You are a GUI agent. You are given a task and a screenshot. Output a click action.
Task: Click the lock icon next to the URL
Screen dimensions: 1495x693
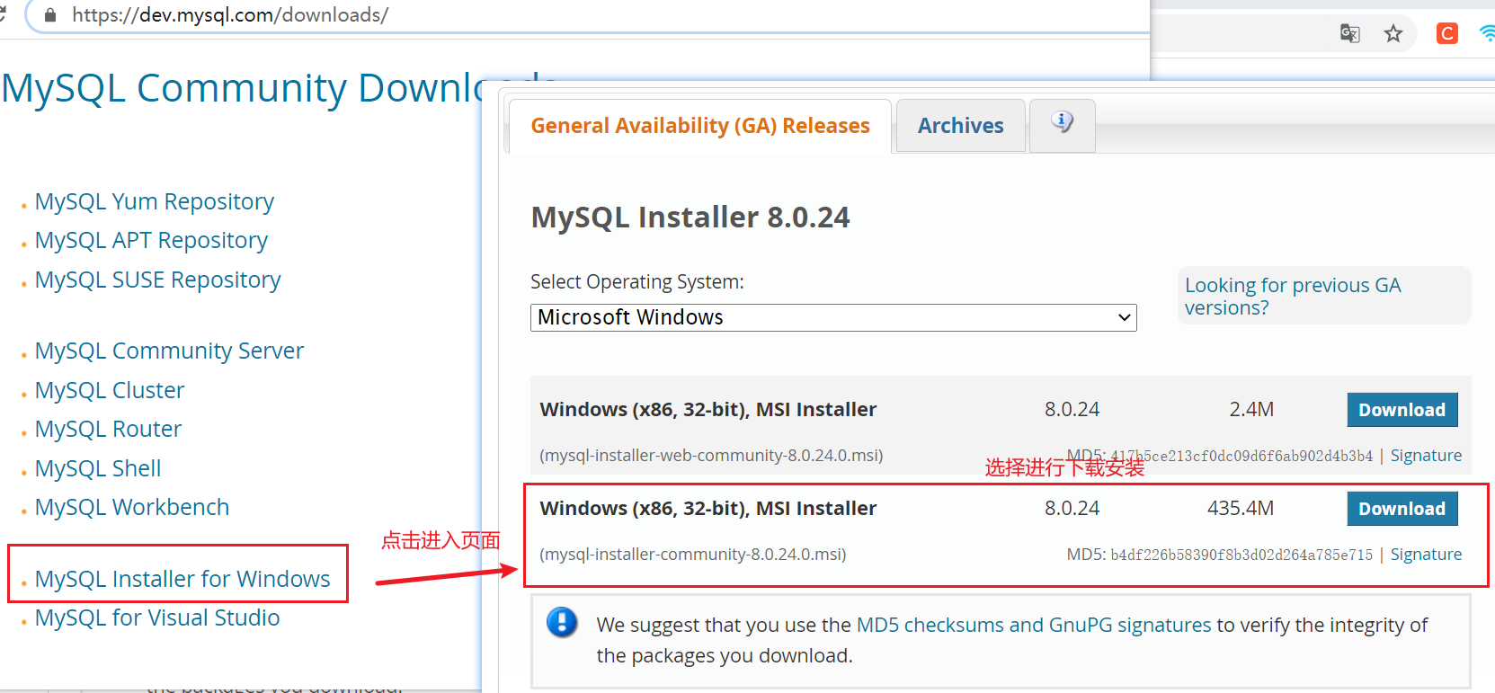50,15
